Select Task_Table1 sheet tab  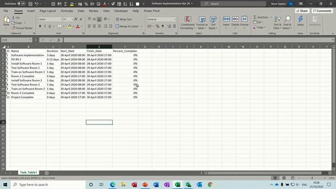[x=28, y=173]
